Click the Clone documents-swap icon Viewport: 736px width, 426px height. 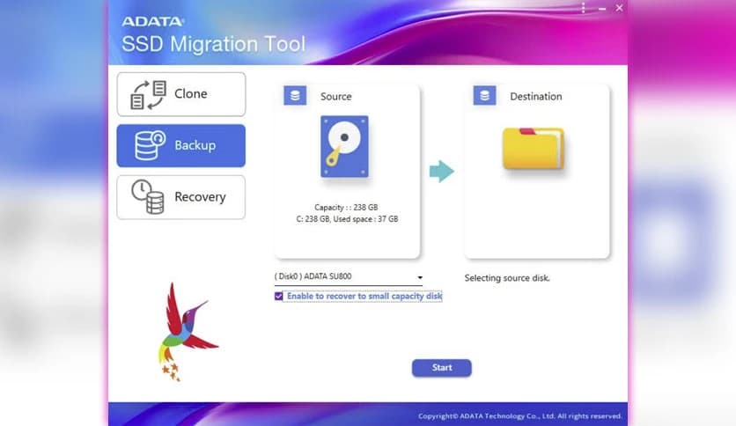[x=148, y=95]
